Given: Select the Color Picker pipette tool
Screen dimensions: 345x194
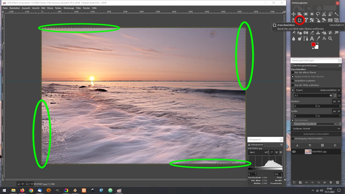Looking at the screenshot, I should click(x=318, y=39).
